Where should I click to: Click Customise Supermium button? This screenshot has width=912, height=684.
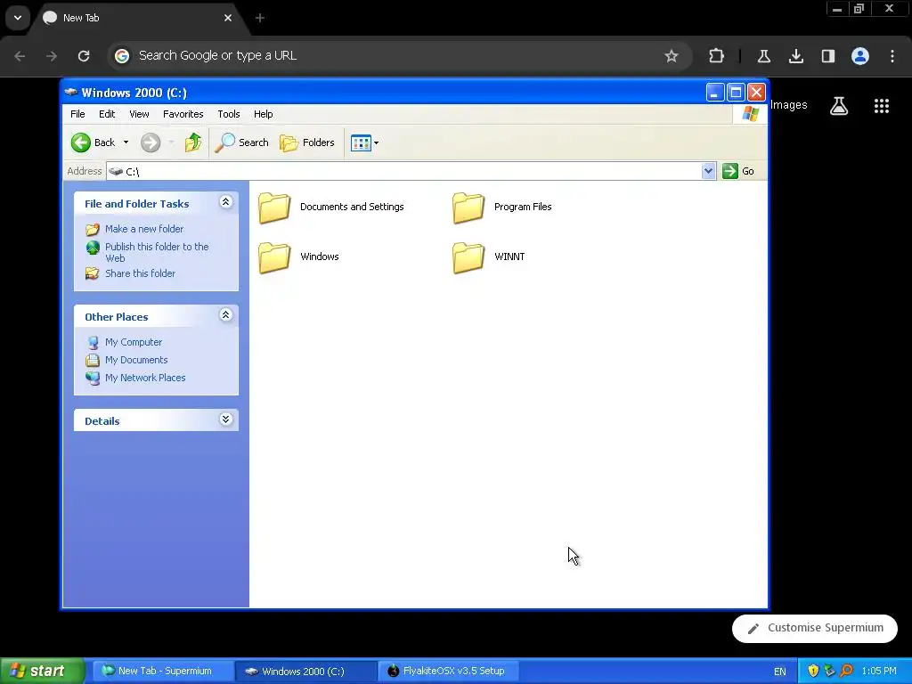point(814,628)
